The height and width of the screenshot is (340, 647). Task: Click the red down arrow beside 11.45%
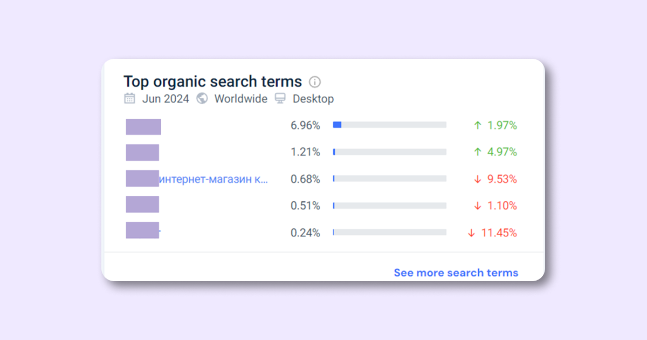(471, 233)
